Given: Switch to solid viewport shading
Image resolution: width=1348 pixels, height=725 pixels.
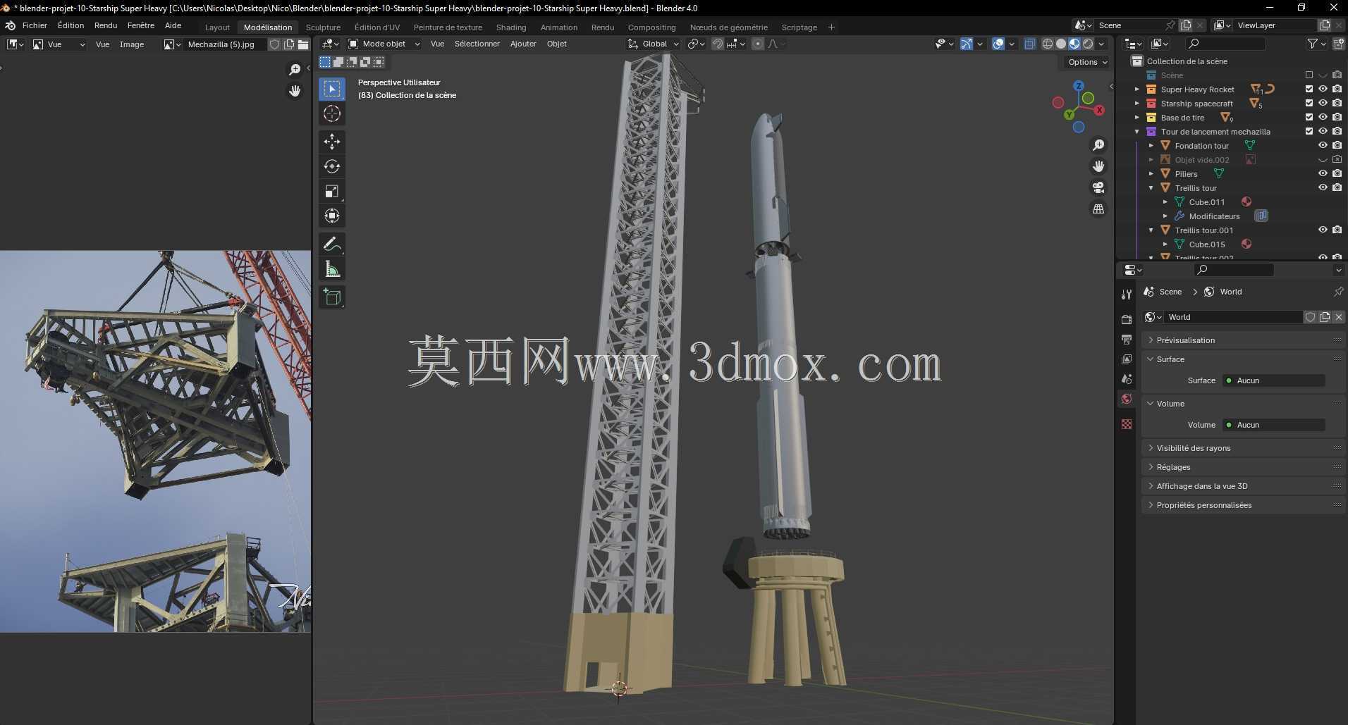Looking at the screenshot, I should coord(1061,44).
